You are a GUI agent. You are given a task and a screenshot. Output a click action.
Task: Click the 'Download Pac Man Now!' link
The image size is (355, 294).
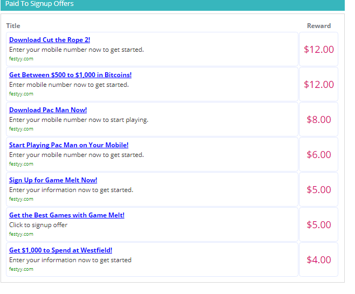pos(48,110)
